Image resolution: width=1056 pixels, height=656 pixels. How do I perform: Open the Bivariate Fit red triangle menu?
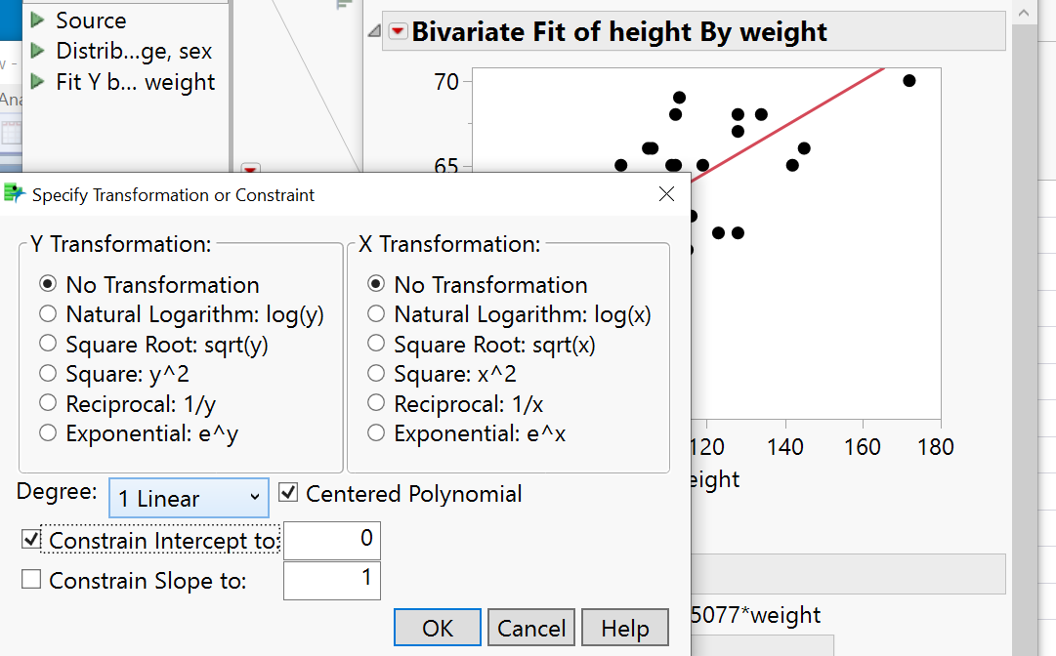(399, 31)
